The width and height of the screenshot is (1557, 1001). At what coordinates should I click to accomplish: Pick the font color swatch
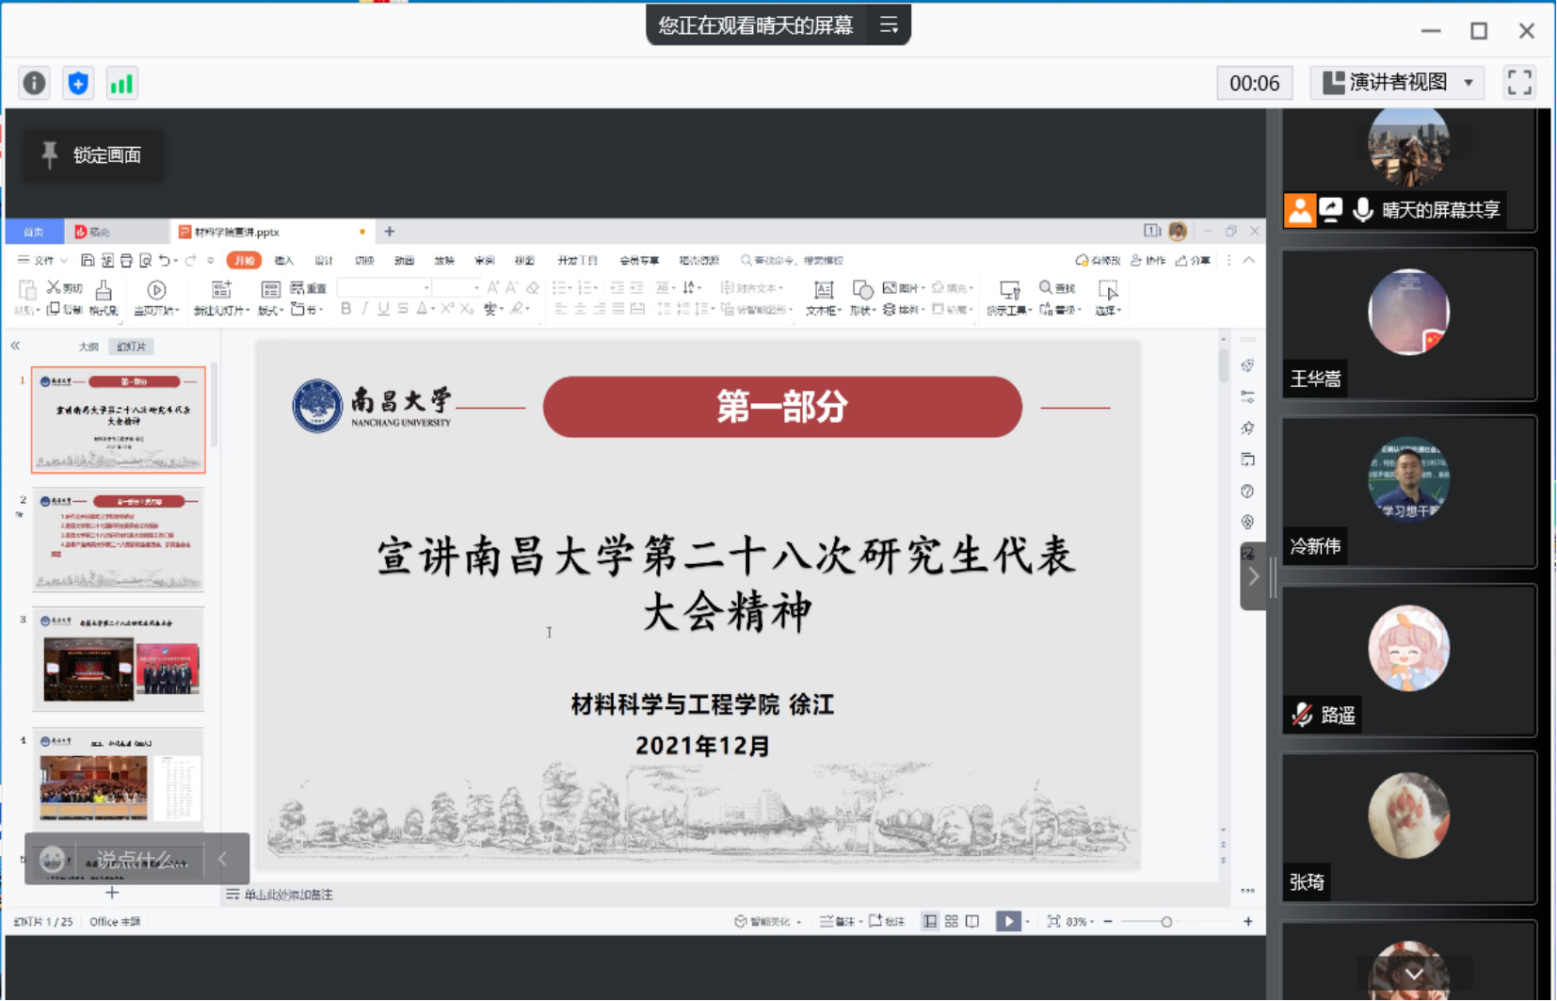pyautogui.click(x=423, y=309)
